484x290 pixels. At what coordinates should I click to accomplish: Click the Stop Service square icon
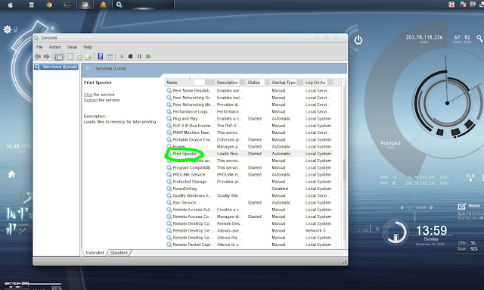click(x=131, y=56)
